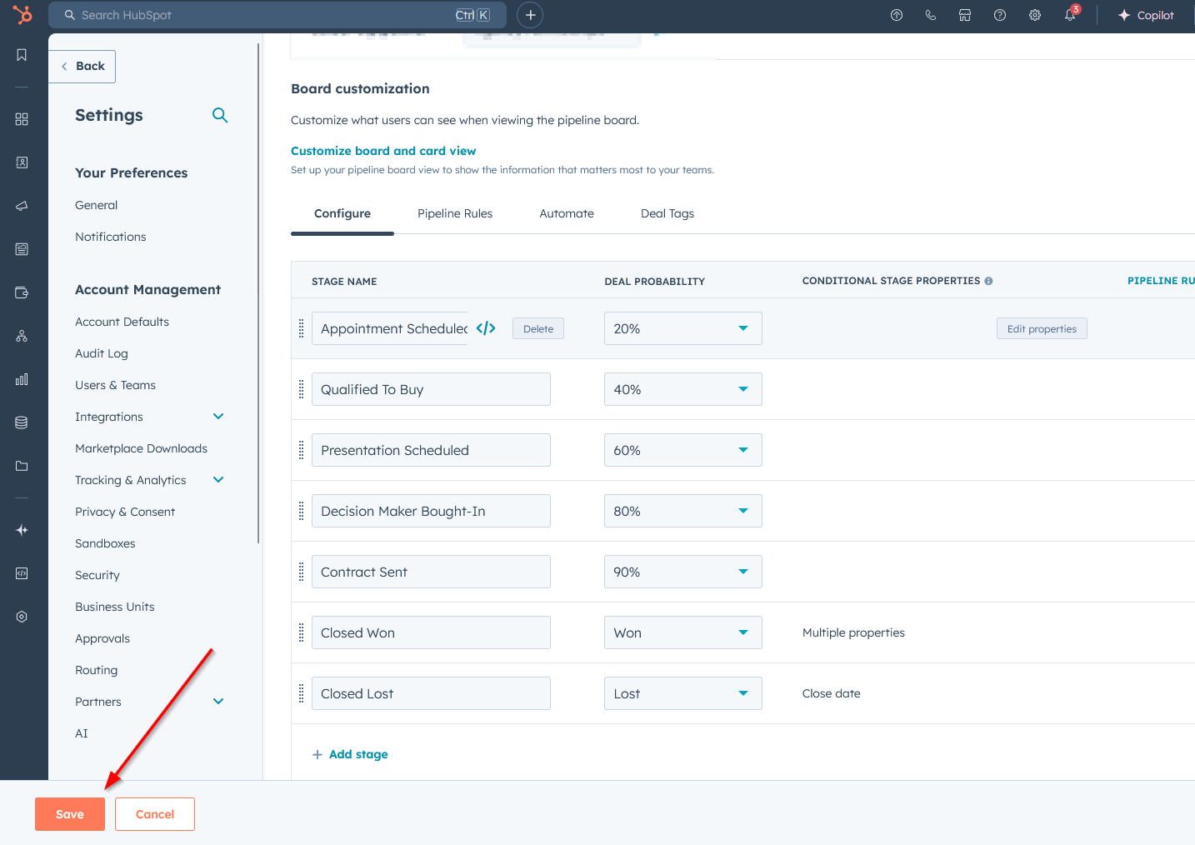Open the Data Management database icon
Viewport: 1195px width, 845px height.
point(22,422)
